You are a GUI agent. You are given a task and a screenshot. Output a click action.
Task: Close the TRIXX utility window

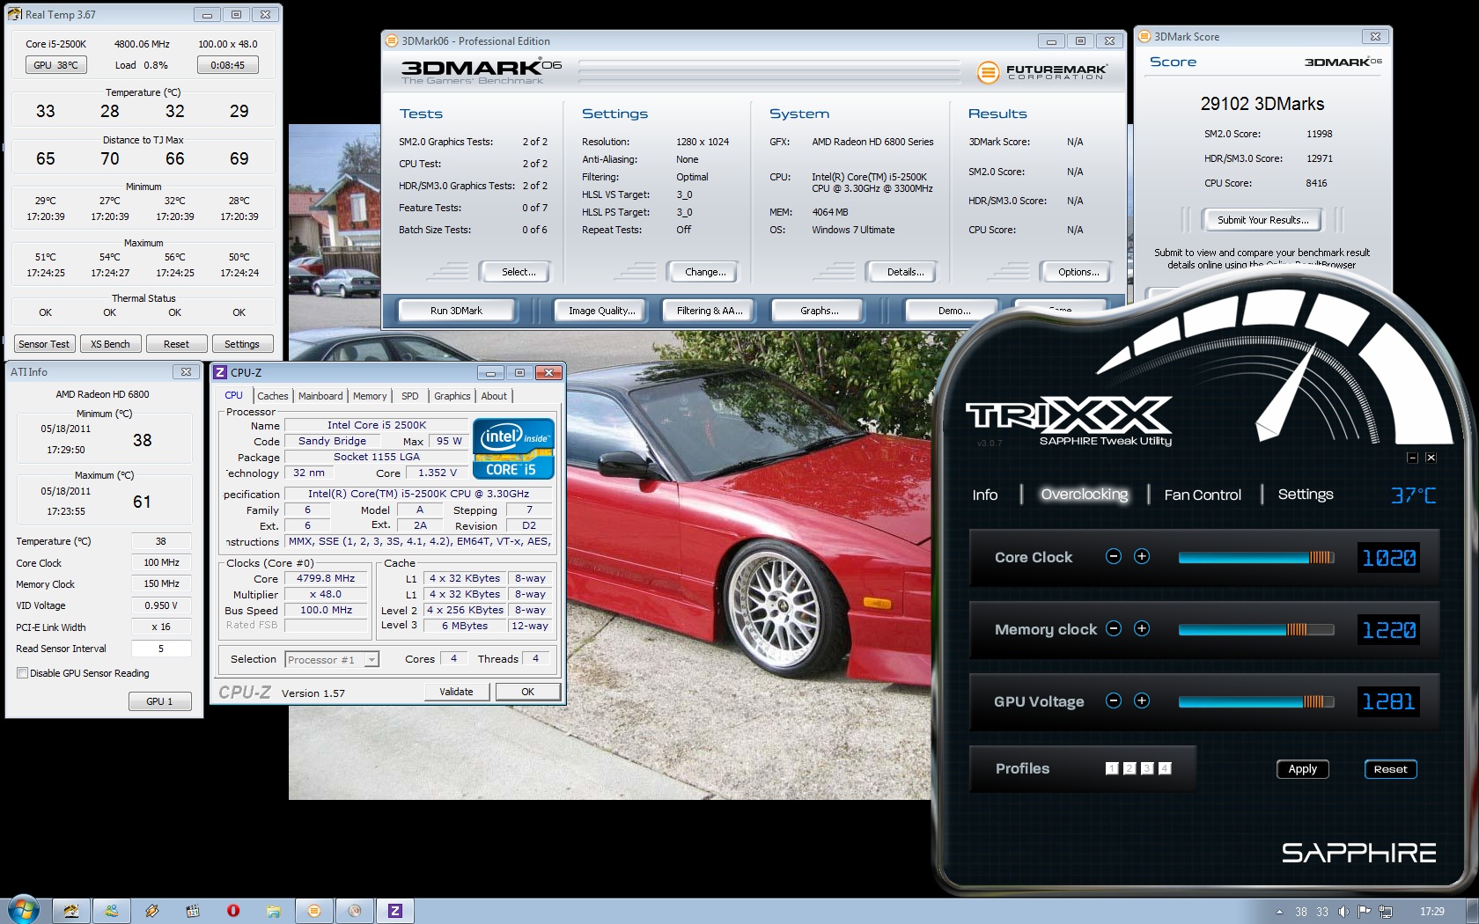point(1431,458)
